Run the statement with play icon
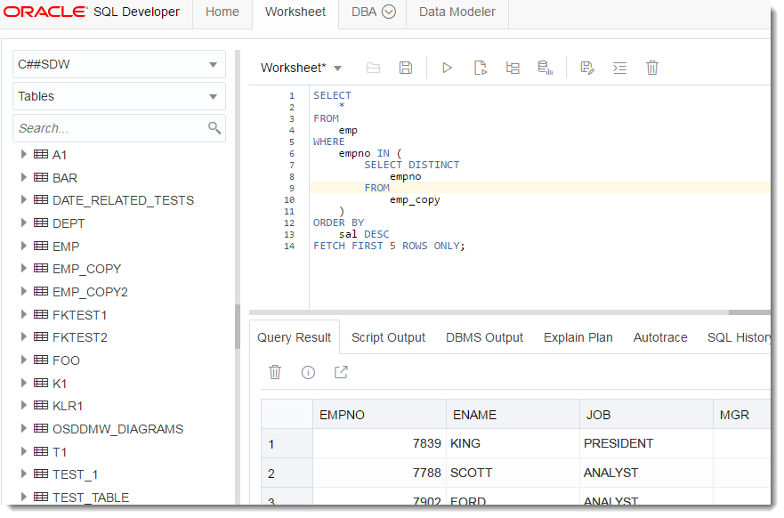 click(447, 68)
